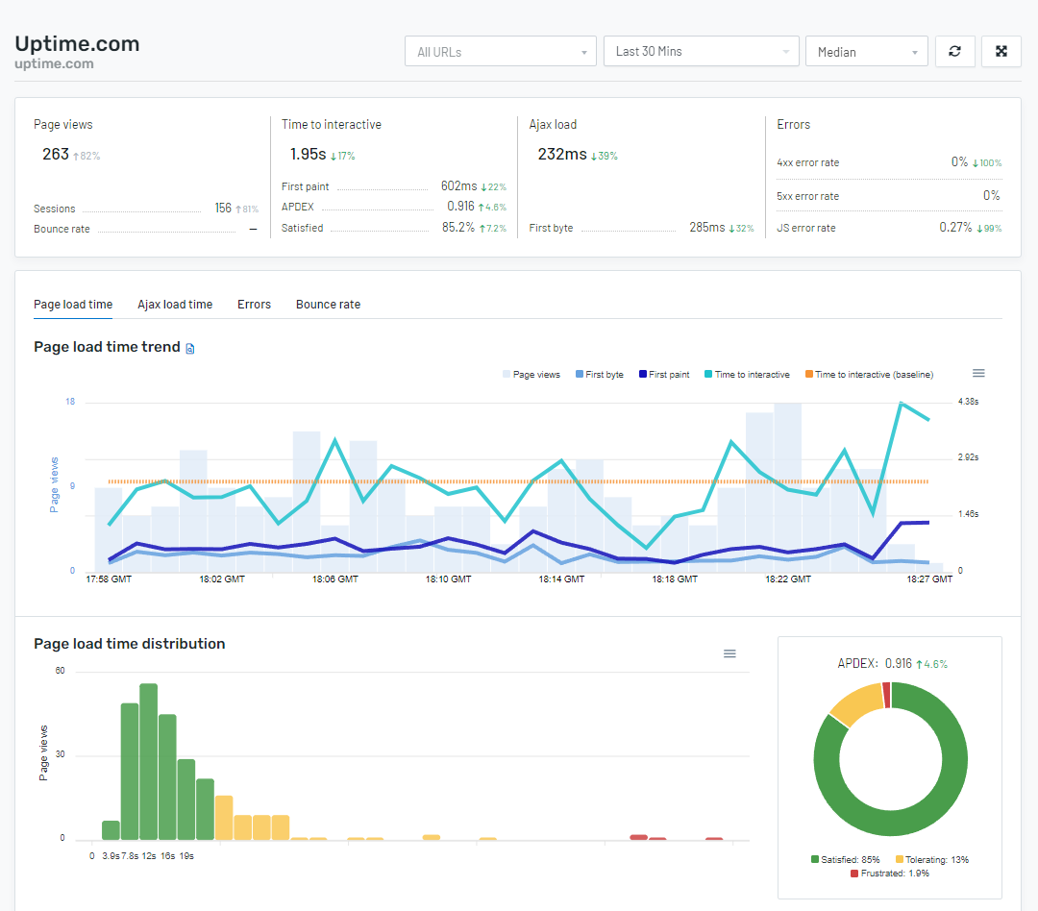The image size is (1038, 911).
Task: Switch to the Ajax load time tab
Action: tap(175, 304)
